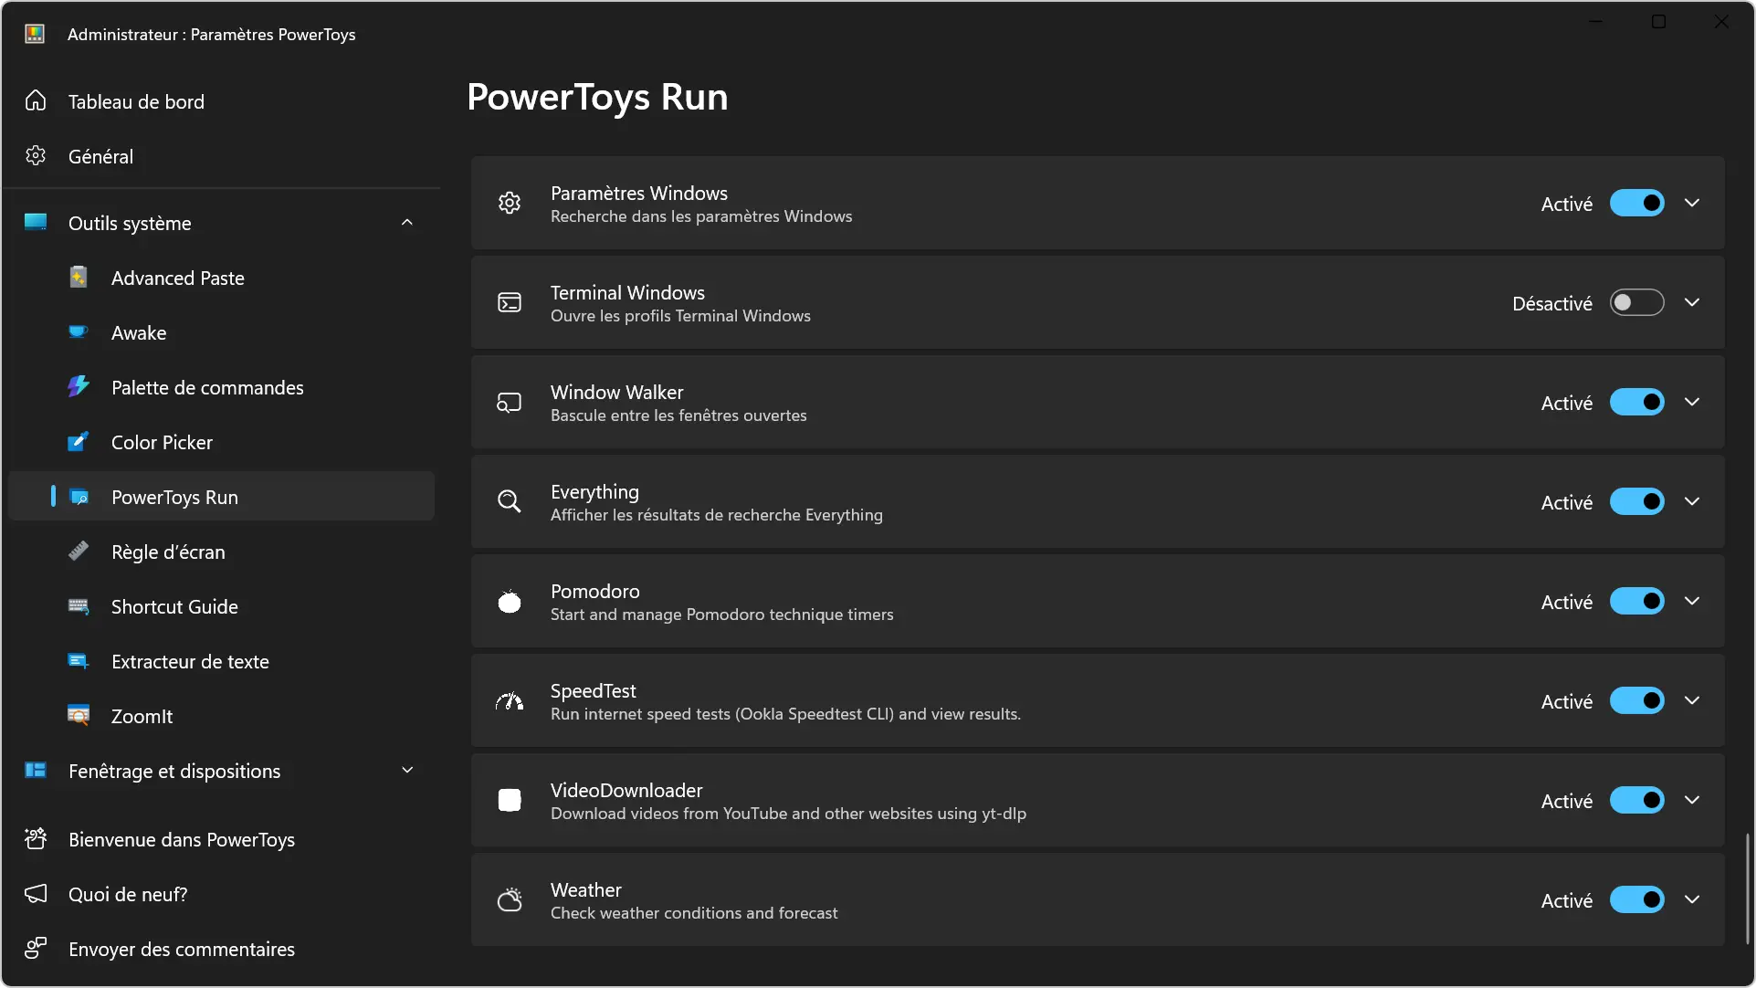Expand the SpeedTest plugin chevron

pos(1692,700)
